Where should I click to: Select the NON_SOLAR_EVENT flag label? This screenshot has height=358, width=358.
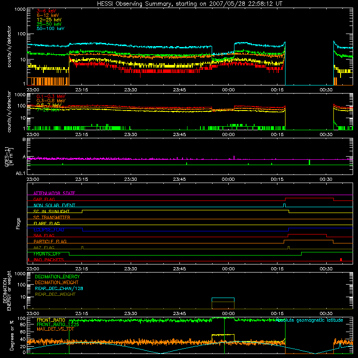click(x=54, y=205)
